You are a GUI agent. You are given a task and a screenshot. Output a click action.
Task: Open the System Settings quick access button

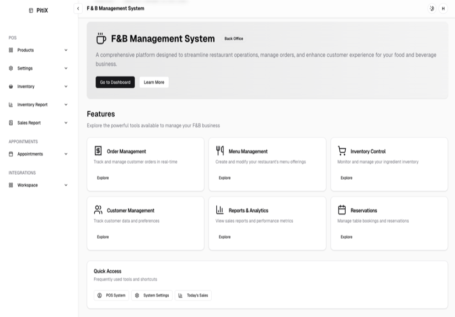click(x=152, y=295)
